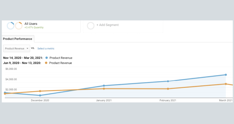This screenshot has width=234, height=124.
Task: Click the blue data point above February 2021
Action: (168, 81)
